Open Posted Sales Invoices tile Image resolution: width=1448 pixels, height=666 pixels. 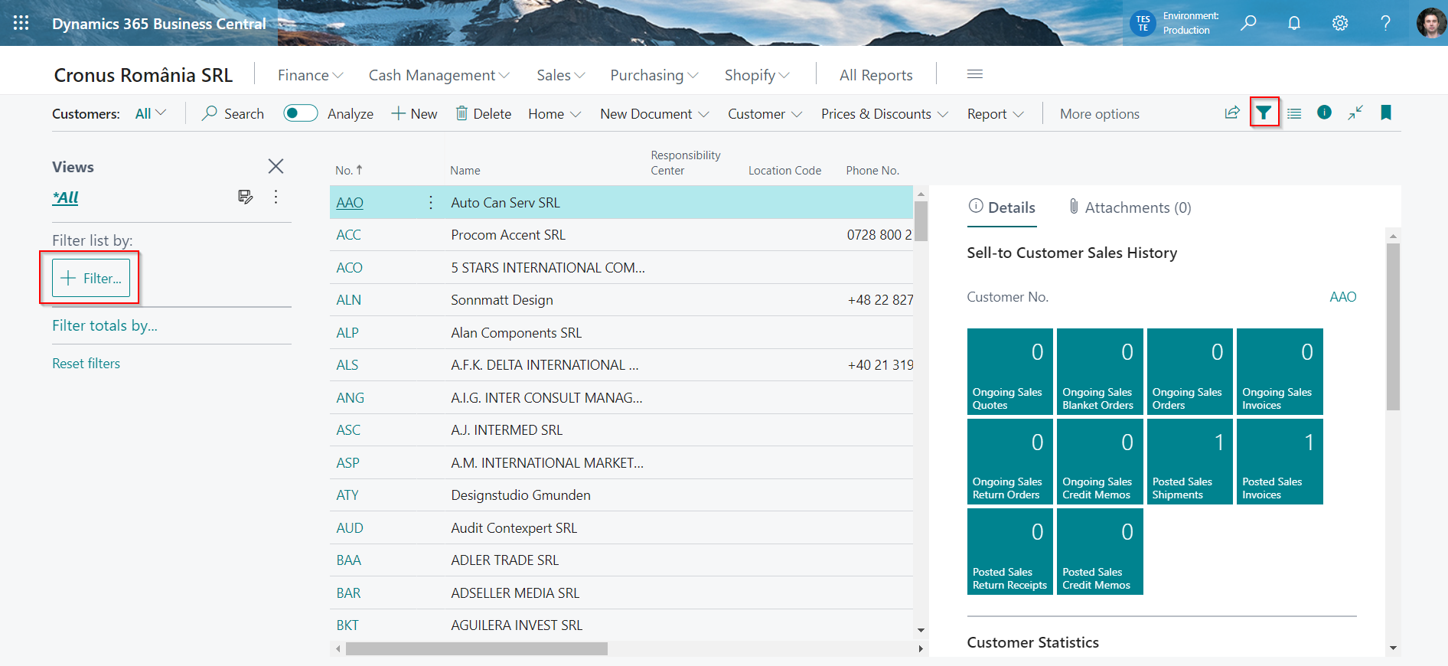[1280, 462]
